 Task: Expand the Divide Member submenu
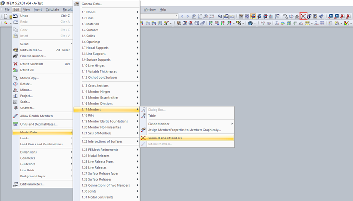pyautogui.click(x=232, y=124)
